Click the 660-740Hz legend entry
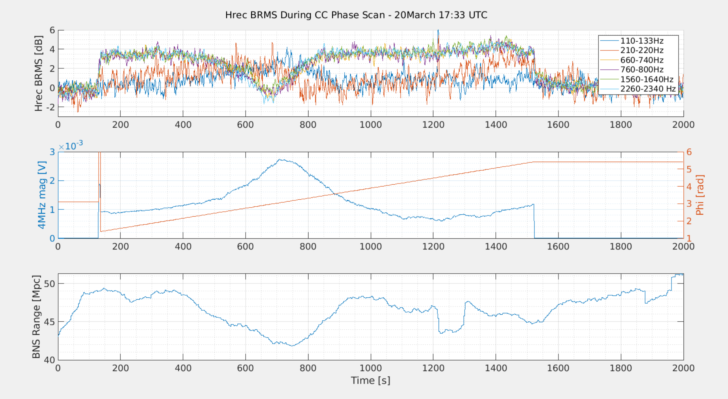Screen dimensions: 728x399 click(x=642, y=60)
